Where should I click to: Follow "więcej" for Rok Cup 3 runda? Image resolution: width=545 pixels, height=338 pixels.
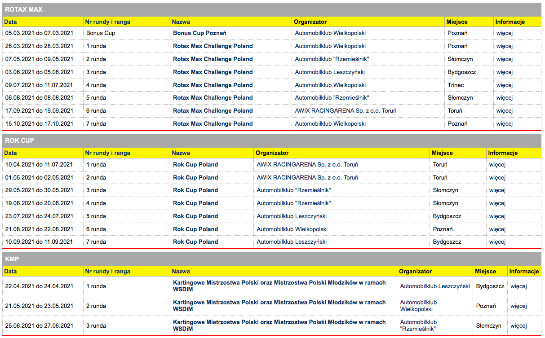coord(497,190)
